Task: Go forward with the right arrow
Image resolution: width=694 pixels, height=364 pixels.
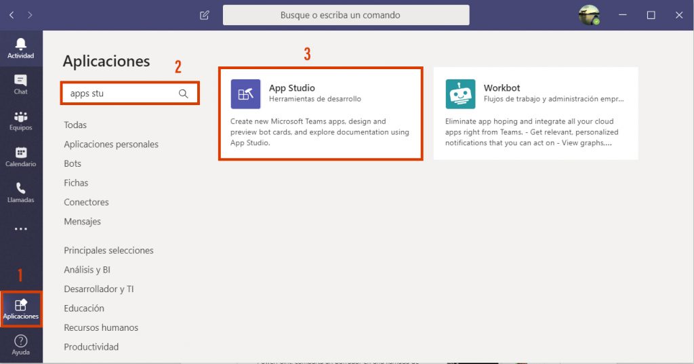Action: (x=30, y=15)
